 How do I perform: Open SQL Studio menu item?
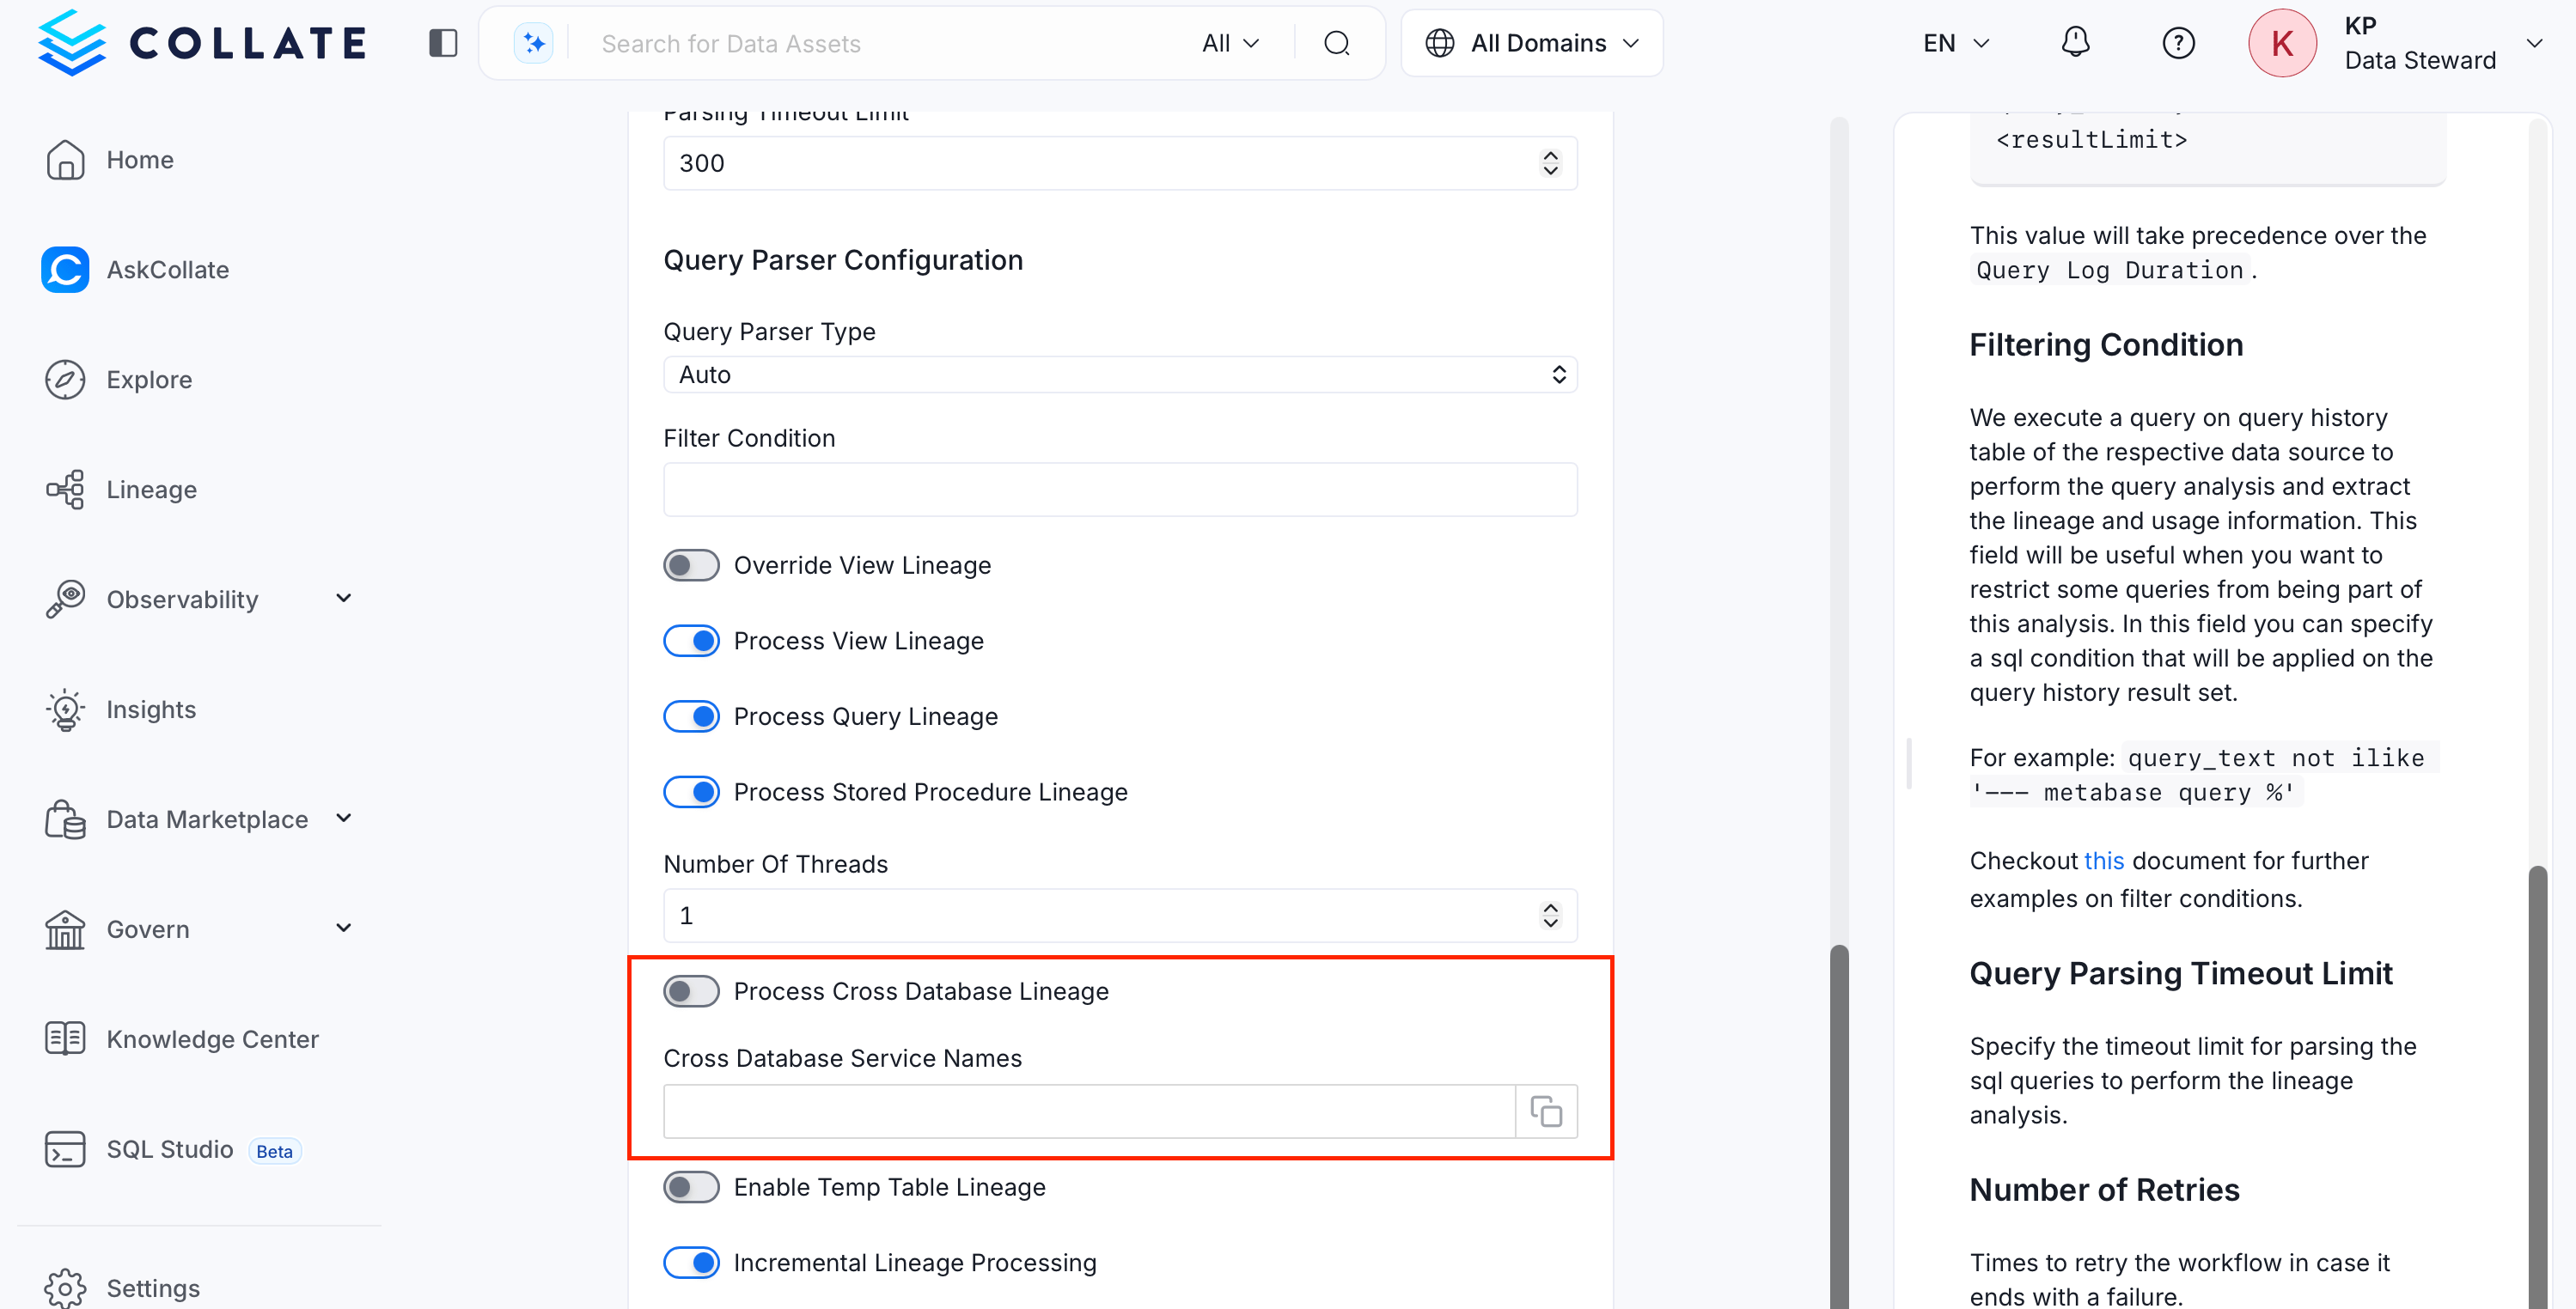pos(170,1149)
